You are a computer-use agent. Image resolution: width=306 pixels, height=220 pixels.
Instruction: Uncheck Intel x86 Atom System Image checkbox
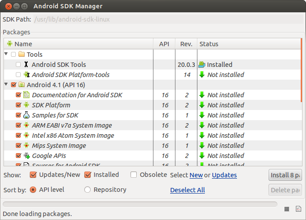[x=18, y=135]
